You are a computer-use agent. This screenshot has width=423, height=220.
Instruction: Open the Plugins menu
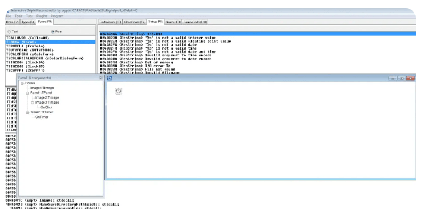pos(42,16)
